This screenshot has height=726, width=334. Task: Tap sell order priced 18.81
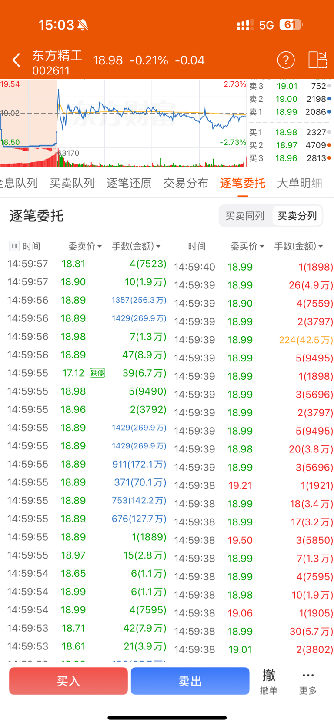point(87,264)
